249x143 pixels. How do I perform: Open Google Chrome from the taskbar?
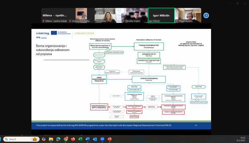(x=66, y=139)
